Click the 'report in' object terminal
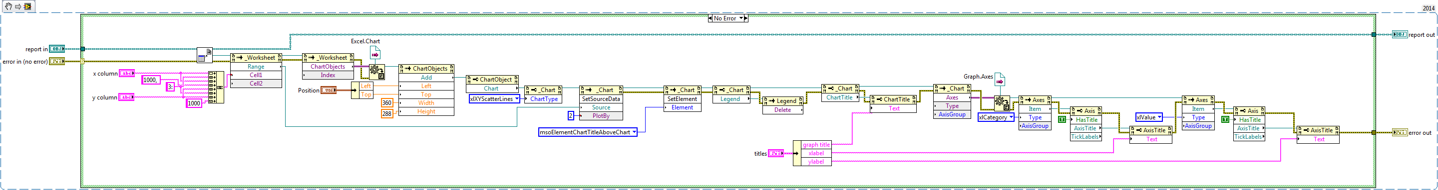 click(56, 49)
